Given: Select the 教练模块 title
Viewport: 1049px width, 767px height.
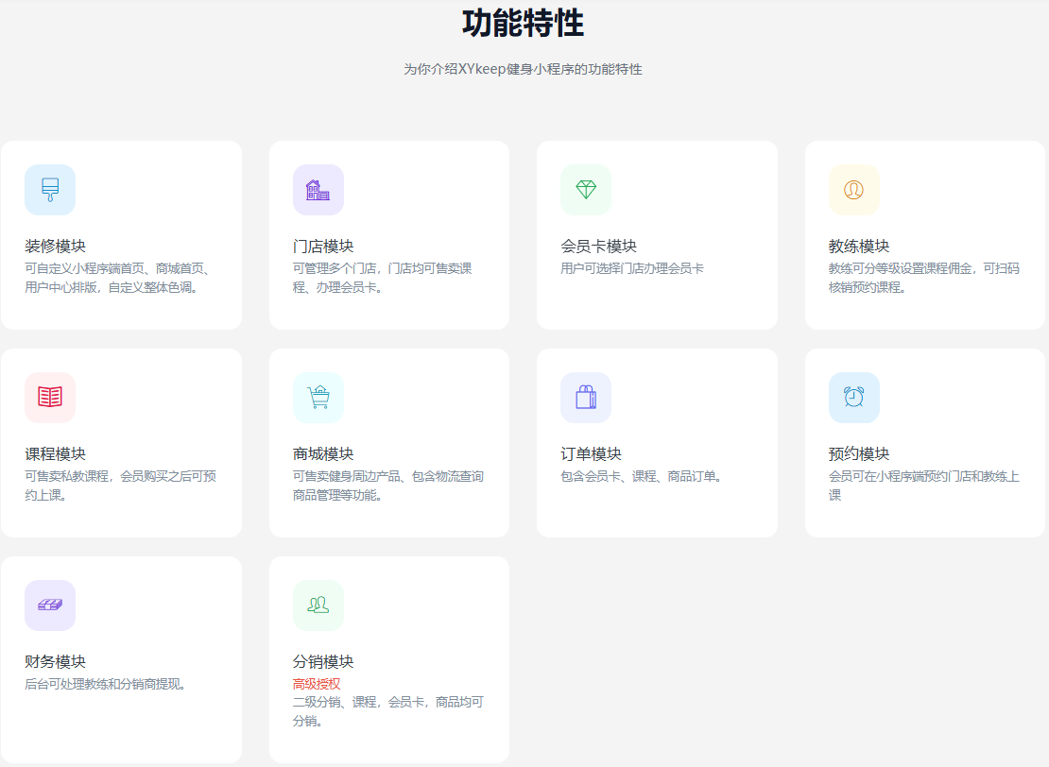Looking at the screenshot, I should [859, 247].
